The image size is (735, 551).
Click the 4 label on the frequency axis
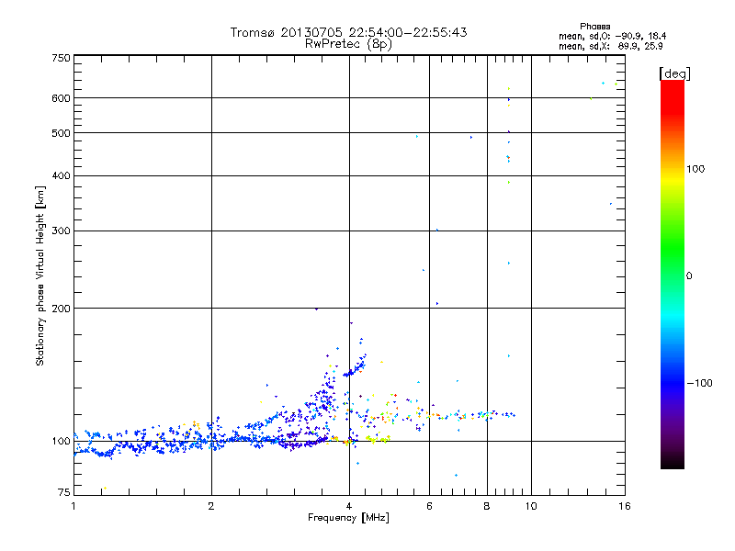click(349, 506)
